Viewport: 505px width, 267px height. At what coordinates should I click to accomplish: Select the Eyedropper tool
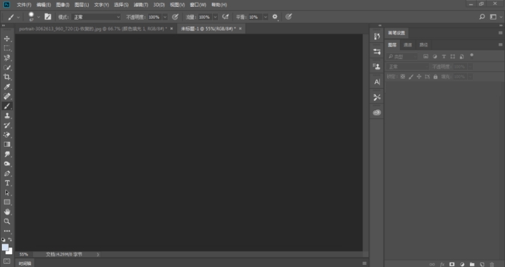[7, 87]
